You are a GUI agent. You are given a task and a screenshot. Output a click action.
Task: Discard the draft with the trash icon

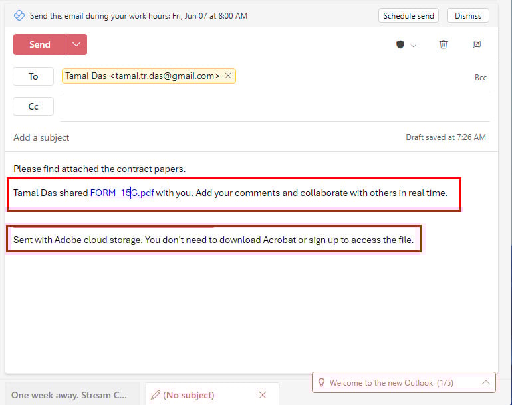tap(443, 44)
